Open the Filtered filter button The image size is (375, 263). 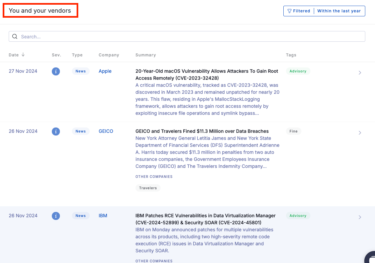click(299, 11)
